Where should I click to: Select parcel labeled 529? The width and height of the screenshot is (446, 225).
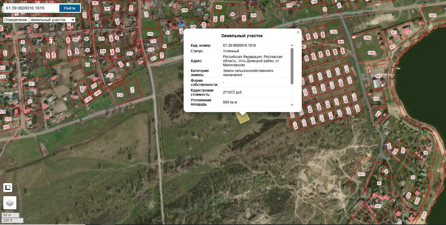pos(376,99)
